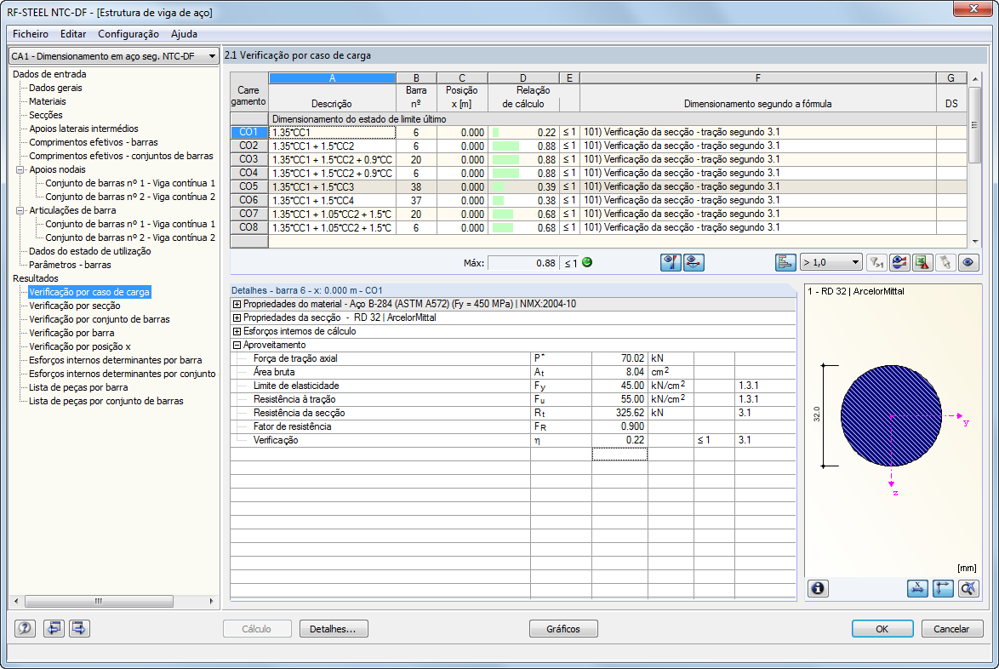Open the > 1,0 filter dropdown
The image size is (999, 669).
tap(831, 262)
